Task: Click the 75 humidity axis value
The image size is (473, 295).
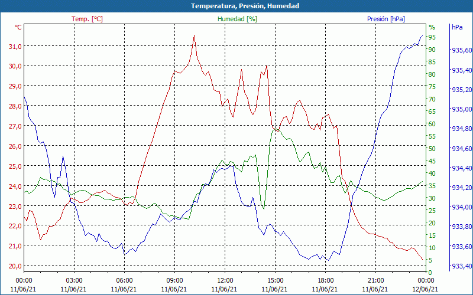Action: click(x=432, y=87)
